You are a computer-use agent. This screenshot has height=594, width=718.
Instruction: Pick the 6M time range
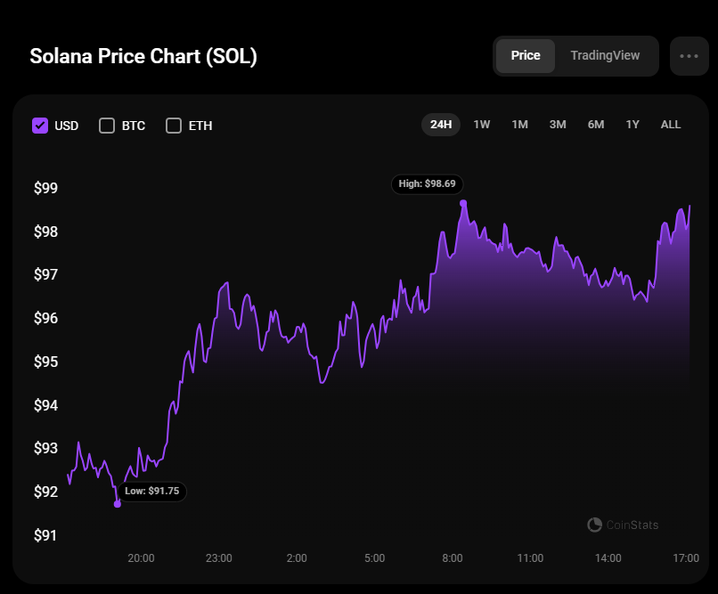pos(596,125)
